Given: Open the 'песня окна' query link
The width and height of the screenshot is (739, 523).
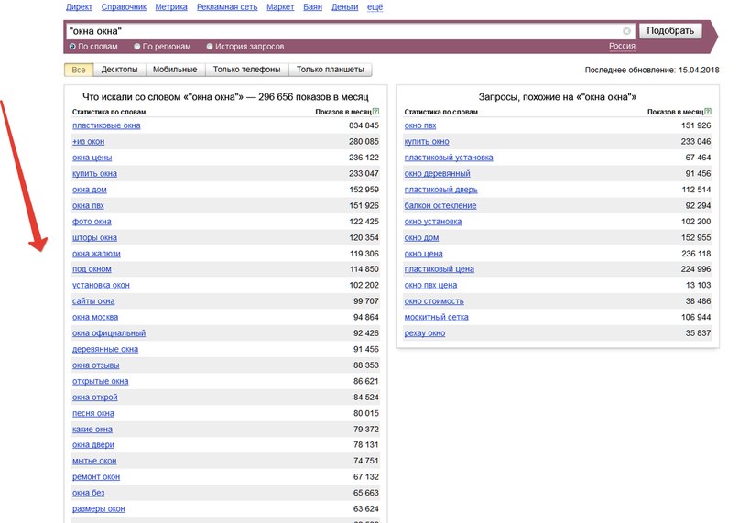Looking at the screenshot, I should pos(92,414).
